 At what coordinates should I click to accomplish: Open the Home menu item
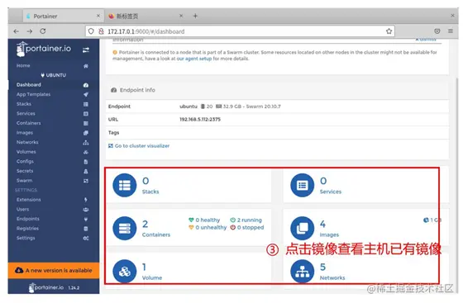[23, 66]
